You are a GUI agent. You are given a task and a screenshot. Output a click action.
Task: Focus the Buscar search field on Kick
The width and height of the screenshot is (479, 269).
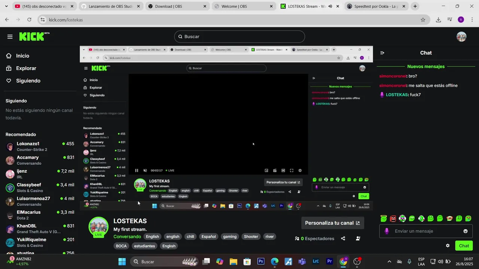pos(239,37)
